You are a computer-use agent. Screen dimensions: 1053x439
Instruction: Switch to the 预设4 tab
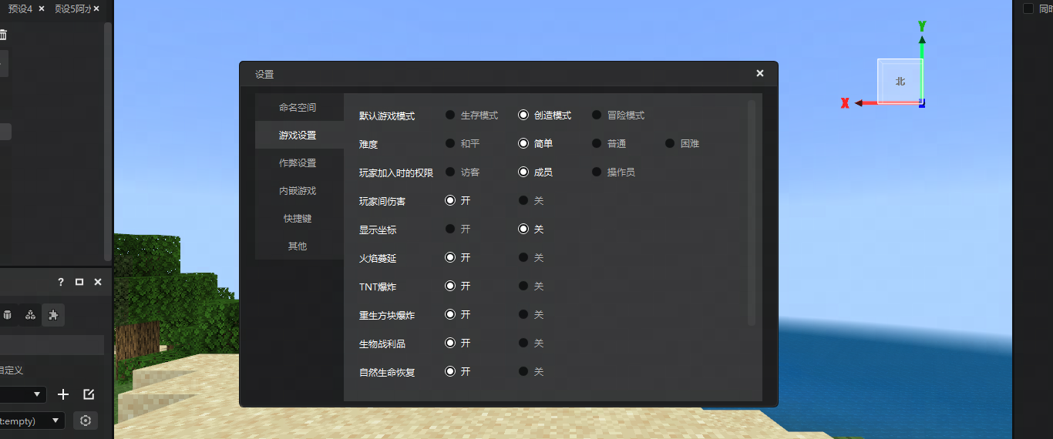coord(20,8)
